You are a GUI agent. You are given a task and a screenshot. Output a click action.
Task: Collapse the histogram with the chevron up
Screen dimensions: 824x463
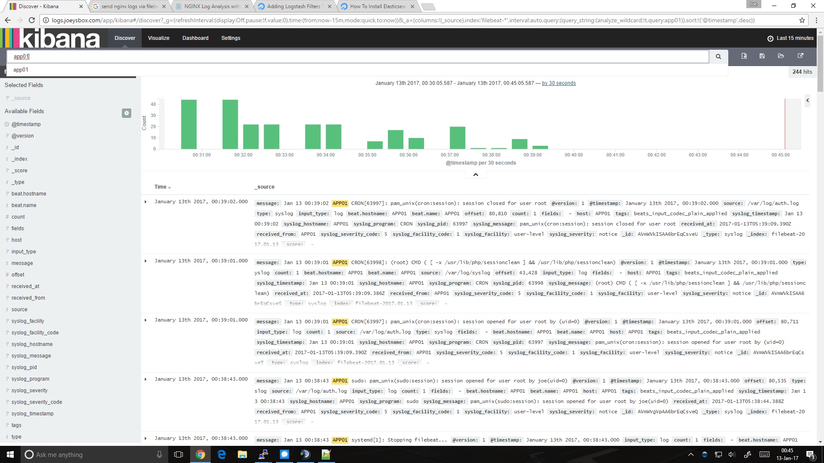476,174
